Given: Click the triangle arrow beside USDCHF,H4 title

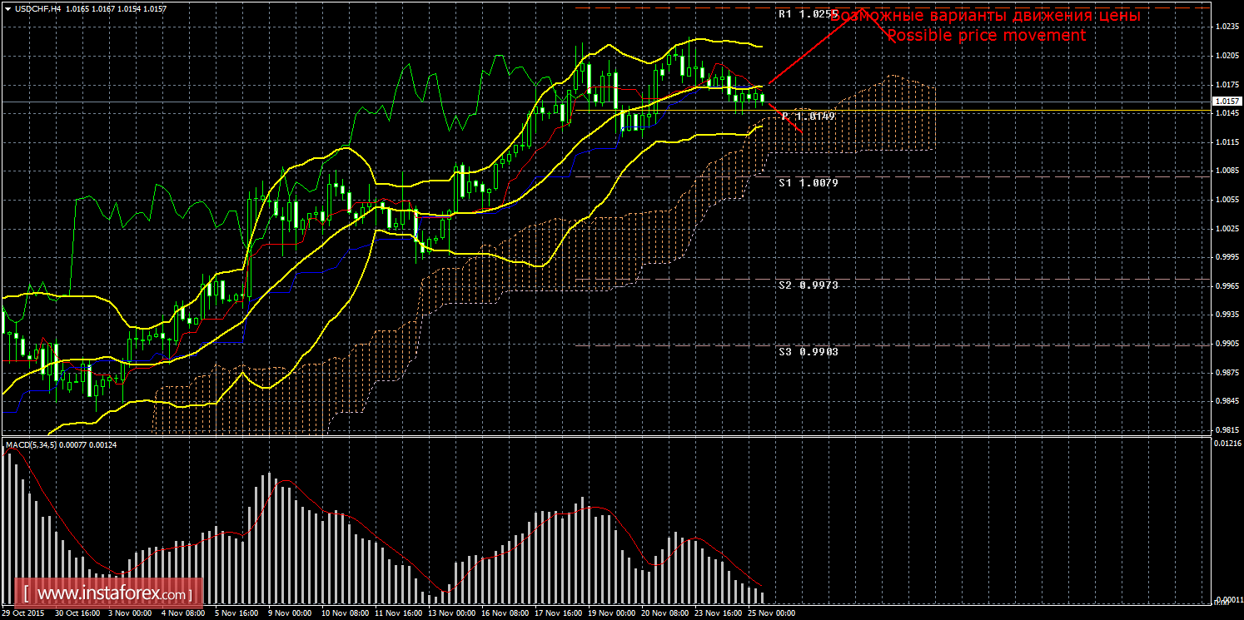Looking at the screenshot, I should click(x=8, y=7).
